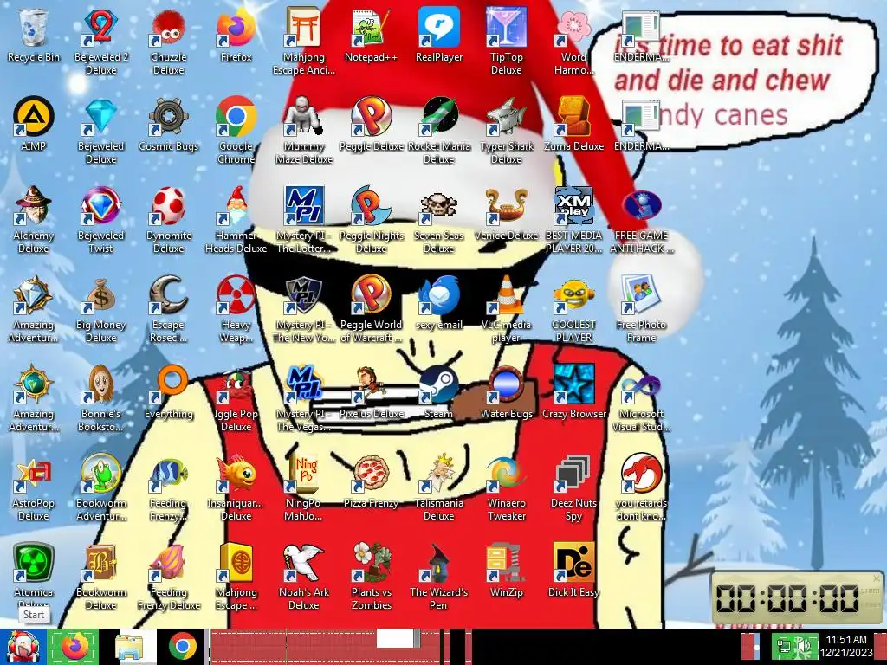Select the FREE GAME ANTI HACK shortcut
The image size is (887, 665).
[641, 220]
